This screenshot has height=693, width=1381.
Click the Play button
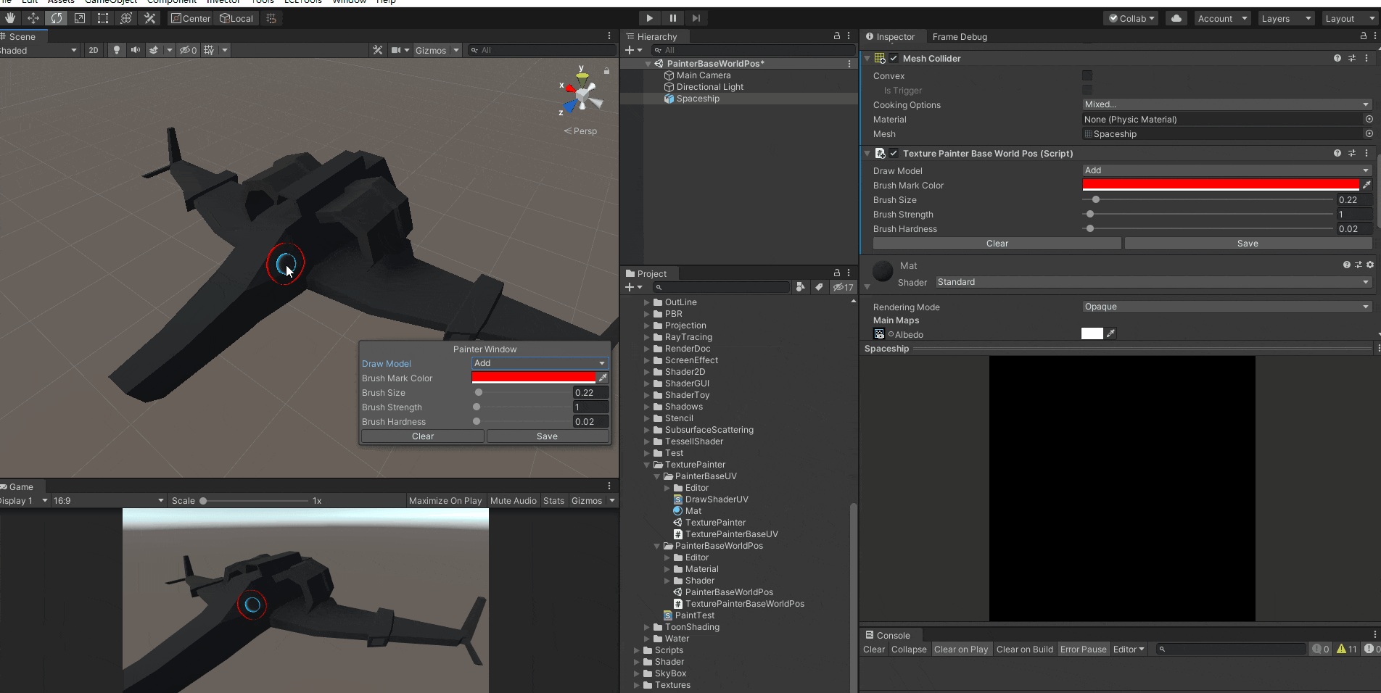649,18
